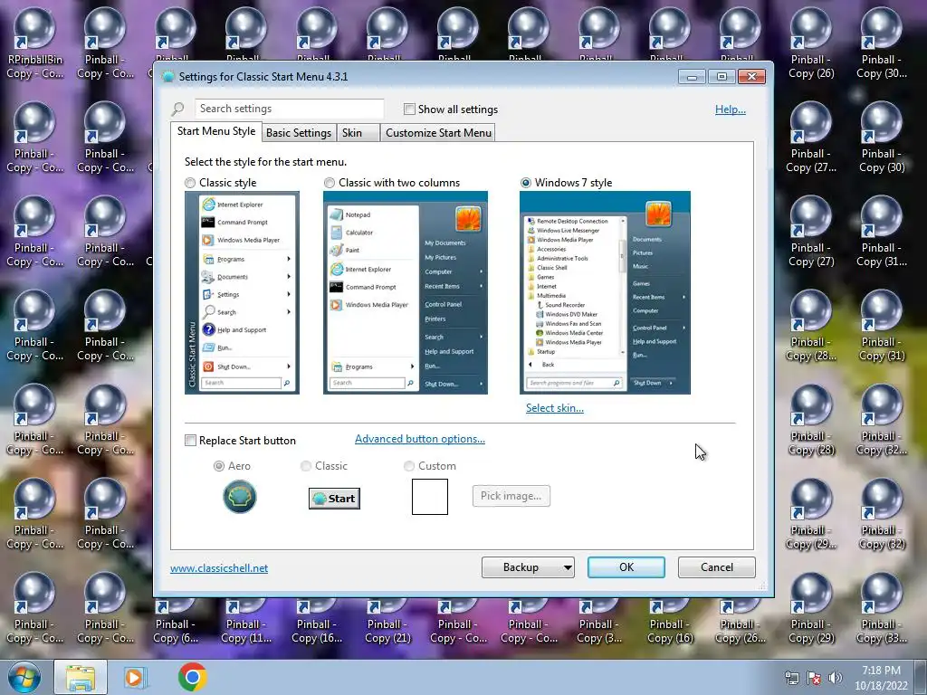927x695 pixels.
Task: Visit the www.classicshell.net link
Action: click(219, 568)
